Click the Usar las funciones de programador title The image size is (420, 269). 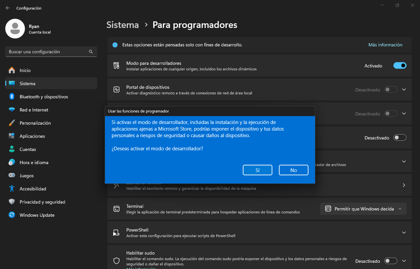tap(138, 111)
